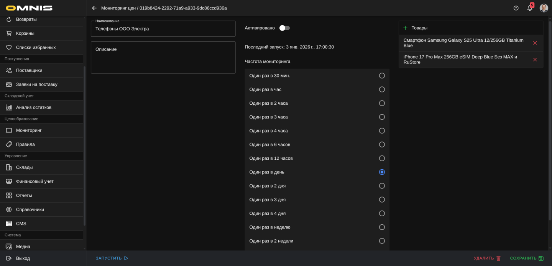Click the plus icon to add Товары

click(x=405, y=28)
